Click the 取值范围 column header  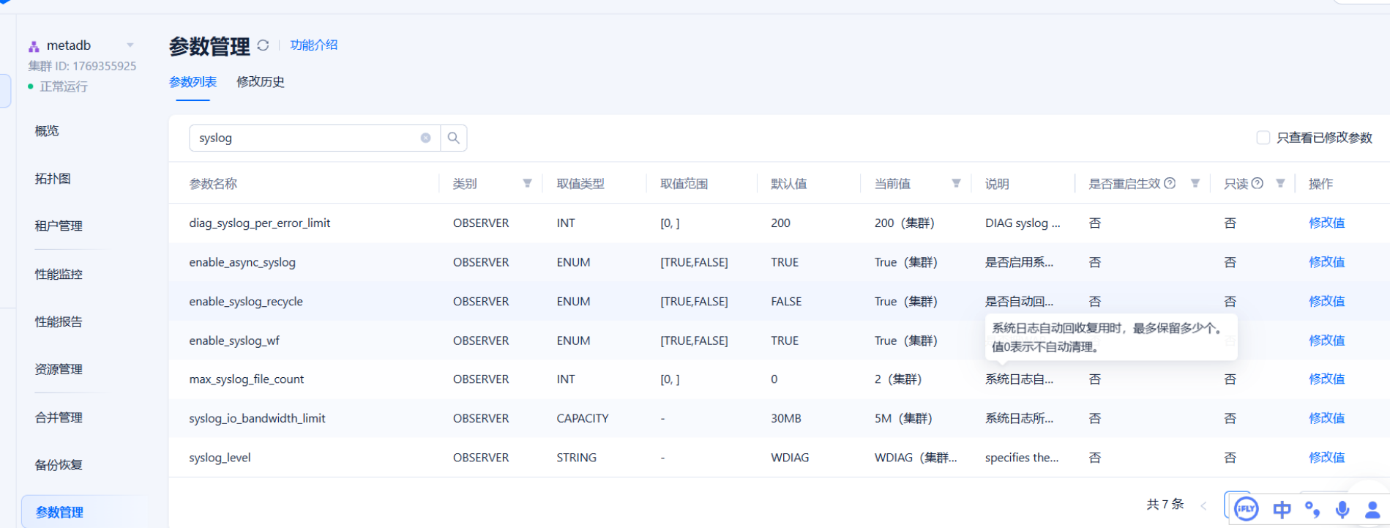684,184
